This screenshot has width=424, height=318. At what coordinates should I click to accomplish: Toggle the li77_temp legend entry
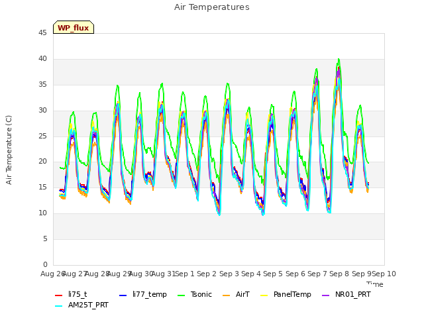pos(143,294)
